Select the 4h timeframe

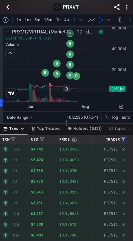point(67,20)
